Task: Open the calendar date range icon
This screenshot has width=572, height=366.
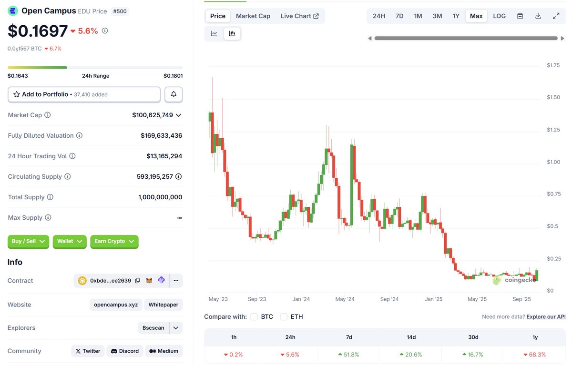Action: pos(520,16)
